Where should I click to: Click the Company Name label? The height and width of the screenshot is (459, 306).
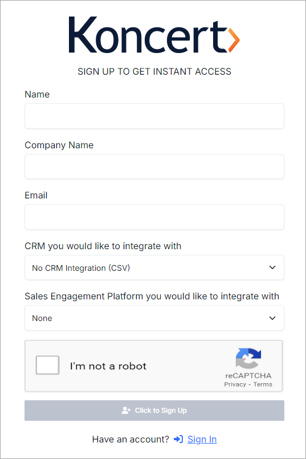(x=59, y=145)
